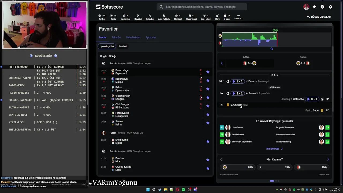Go to next Kim Kazanır poll

pos(328,159)
